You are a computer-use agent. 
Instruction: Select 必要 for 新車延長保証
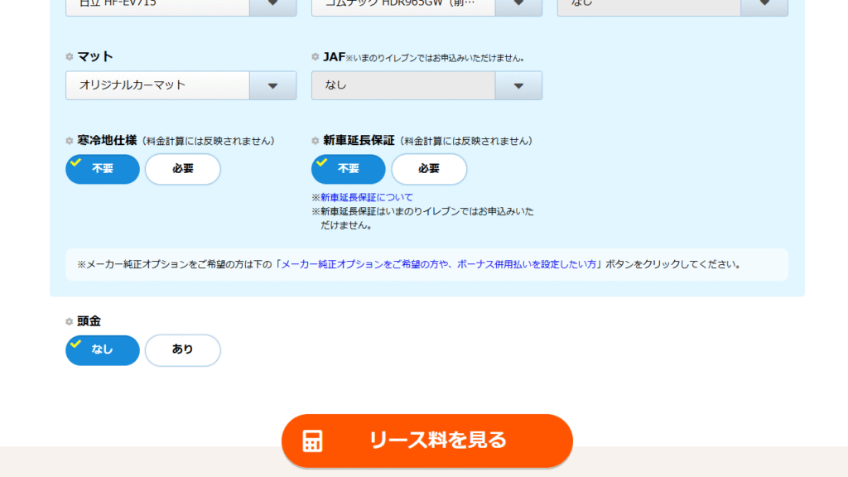(429, 169)
